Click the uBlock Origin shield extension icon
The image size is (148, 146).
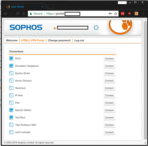tap(129, 13)
